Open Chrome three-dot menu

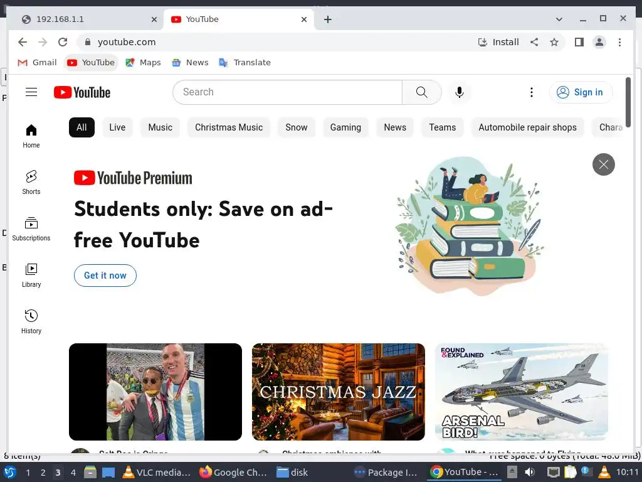(x=619, y=42)
